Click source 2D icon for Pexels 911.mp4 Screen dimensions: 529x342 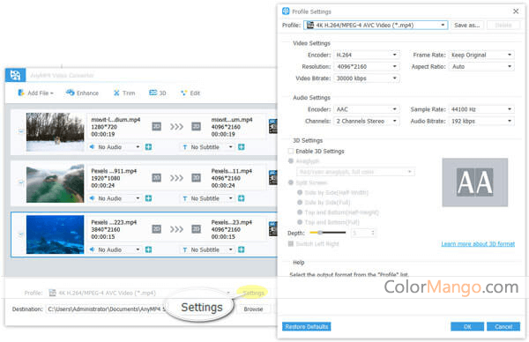[156, 178]
